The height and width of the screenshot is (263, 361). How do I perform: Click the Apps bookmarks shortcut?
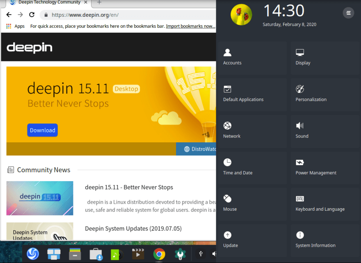point(16,26)
